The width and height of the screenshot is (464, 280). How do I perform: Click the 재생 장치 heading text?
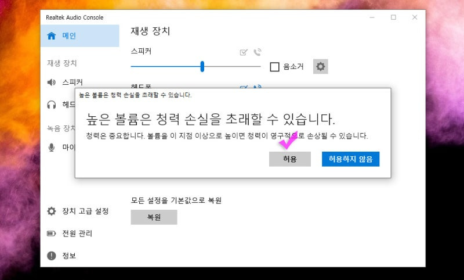click(x=150, y=31)
